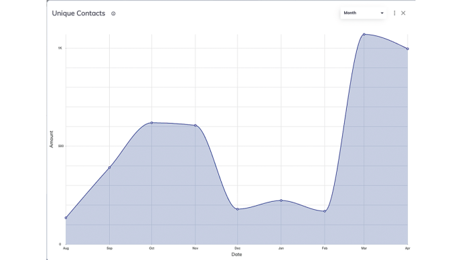Click the Oct x-axis label

(x=151, y=248)
